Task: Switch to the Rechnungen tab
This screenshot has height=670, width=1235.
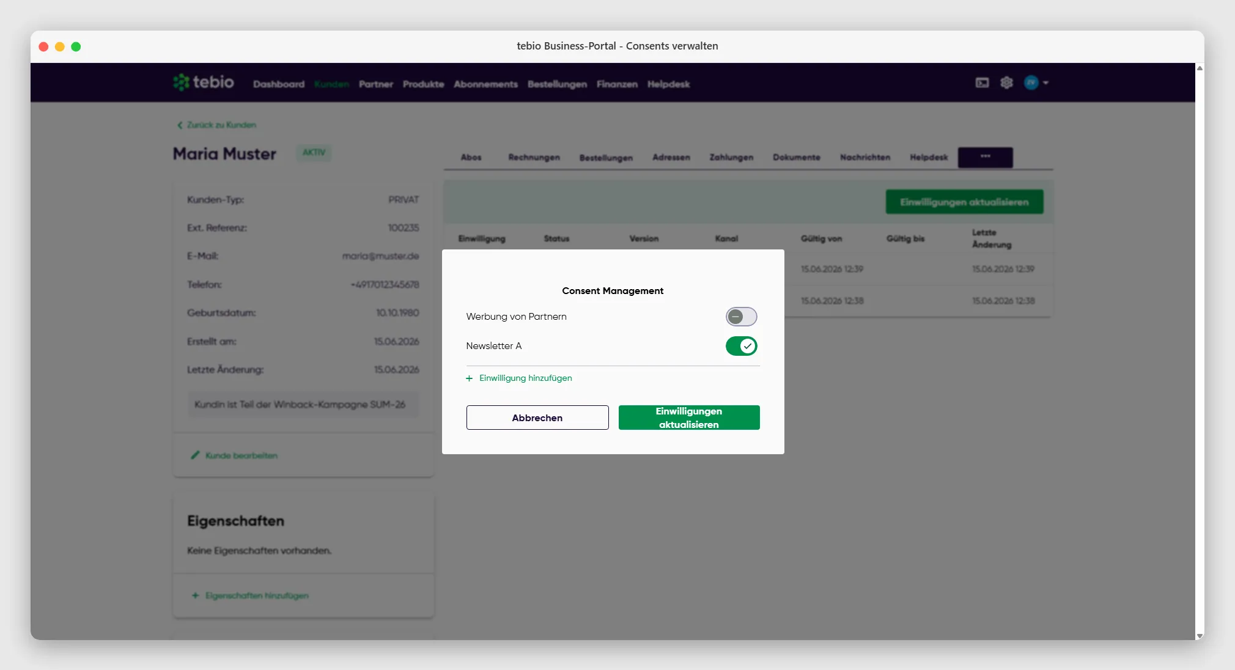Action: click(x=534, y=157)
